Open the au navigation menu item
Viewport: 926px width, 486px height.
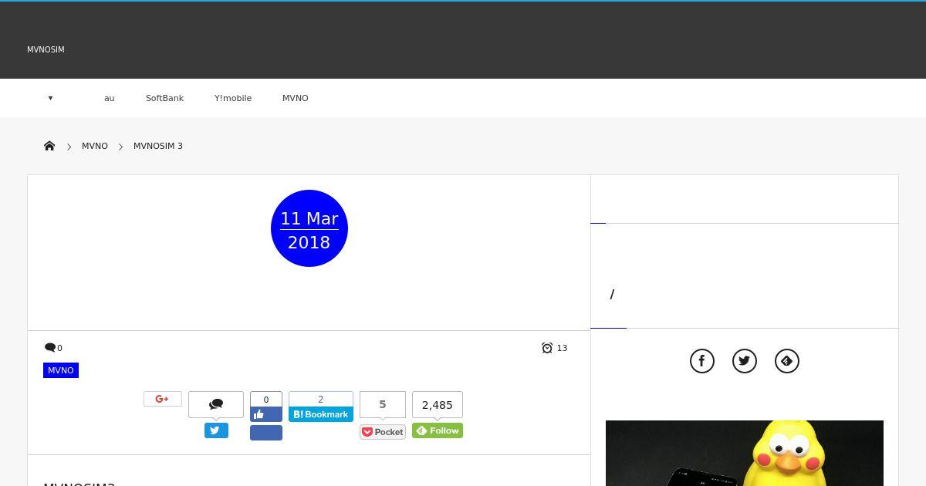pyautogui.click(x=110, y=98)
